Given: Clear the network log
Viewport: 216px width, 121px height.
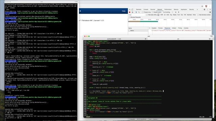Looking at the screenshot, I should coord(133,12).
